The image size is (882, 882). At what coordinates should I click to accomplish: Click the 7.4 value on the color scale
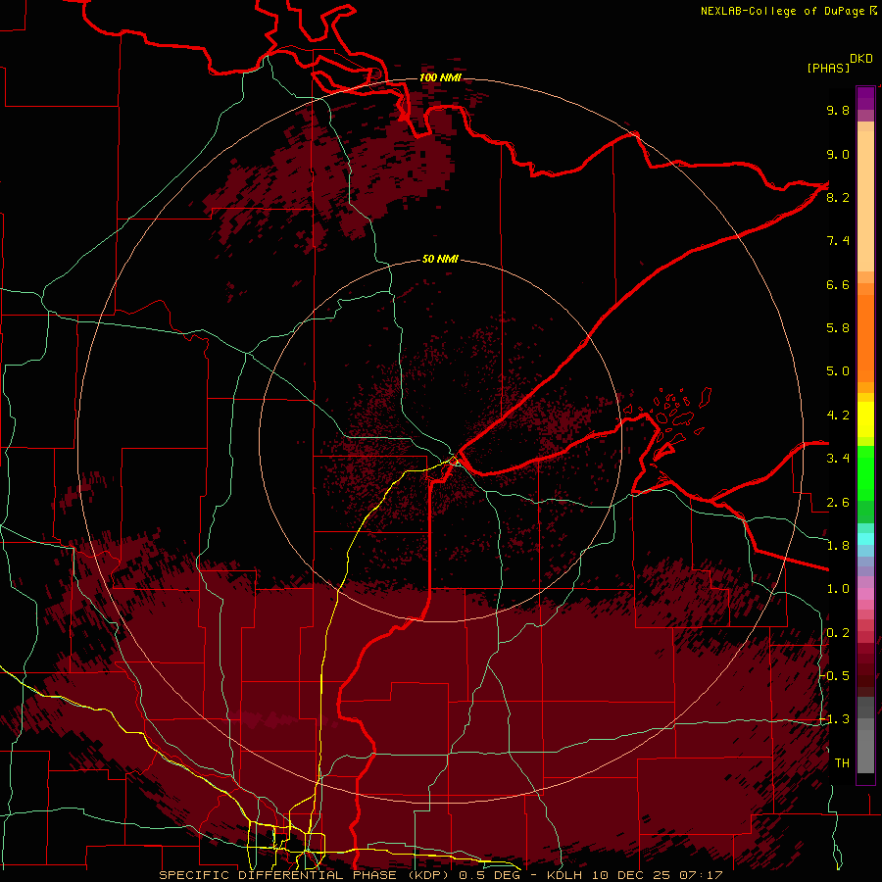coord(838,241)
